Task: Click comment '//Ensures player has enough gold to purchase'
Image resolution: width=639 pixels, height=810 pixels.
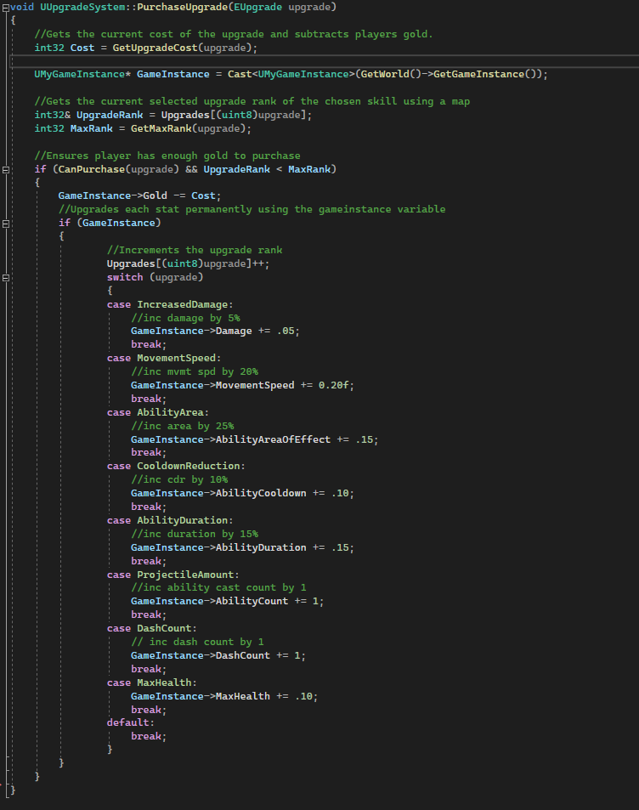Action: coord(167,156)
